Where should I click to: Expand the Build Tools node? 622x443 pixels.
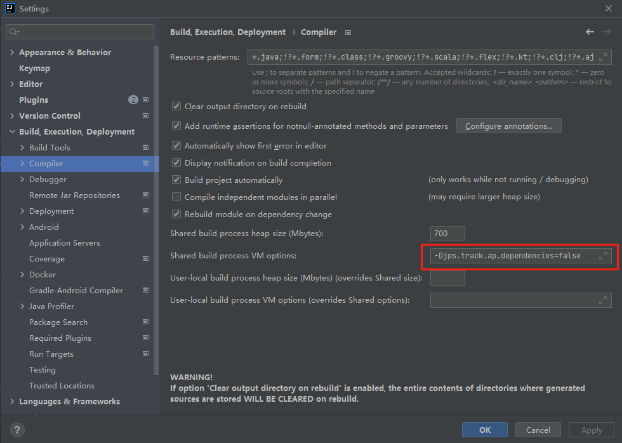click(x=22, y=147)
